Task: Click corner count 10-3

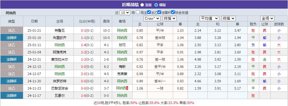Action: click(x=106, y=31)
